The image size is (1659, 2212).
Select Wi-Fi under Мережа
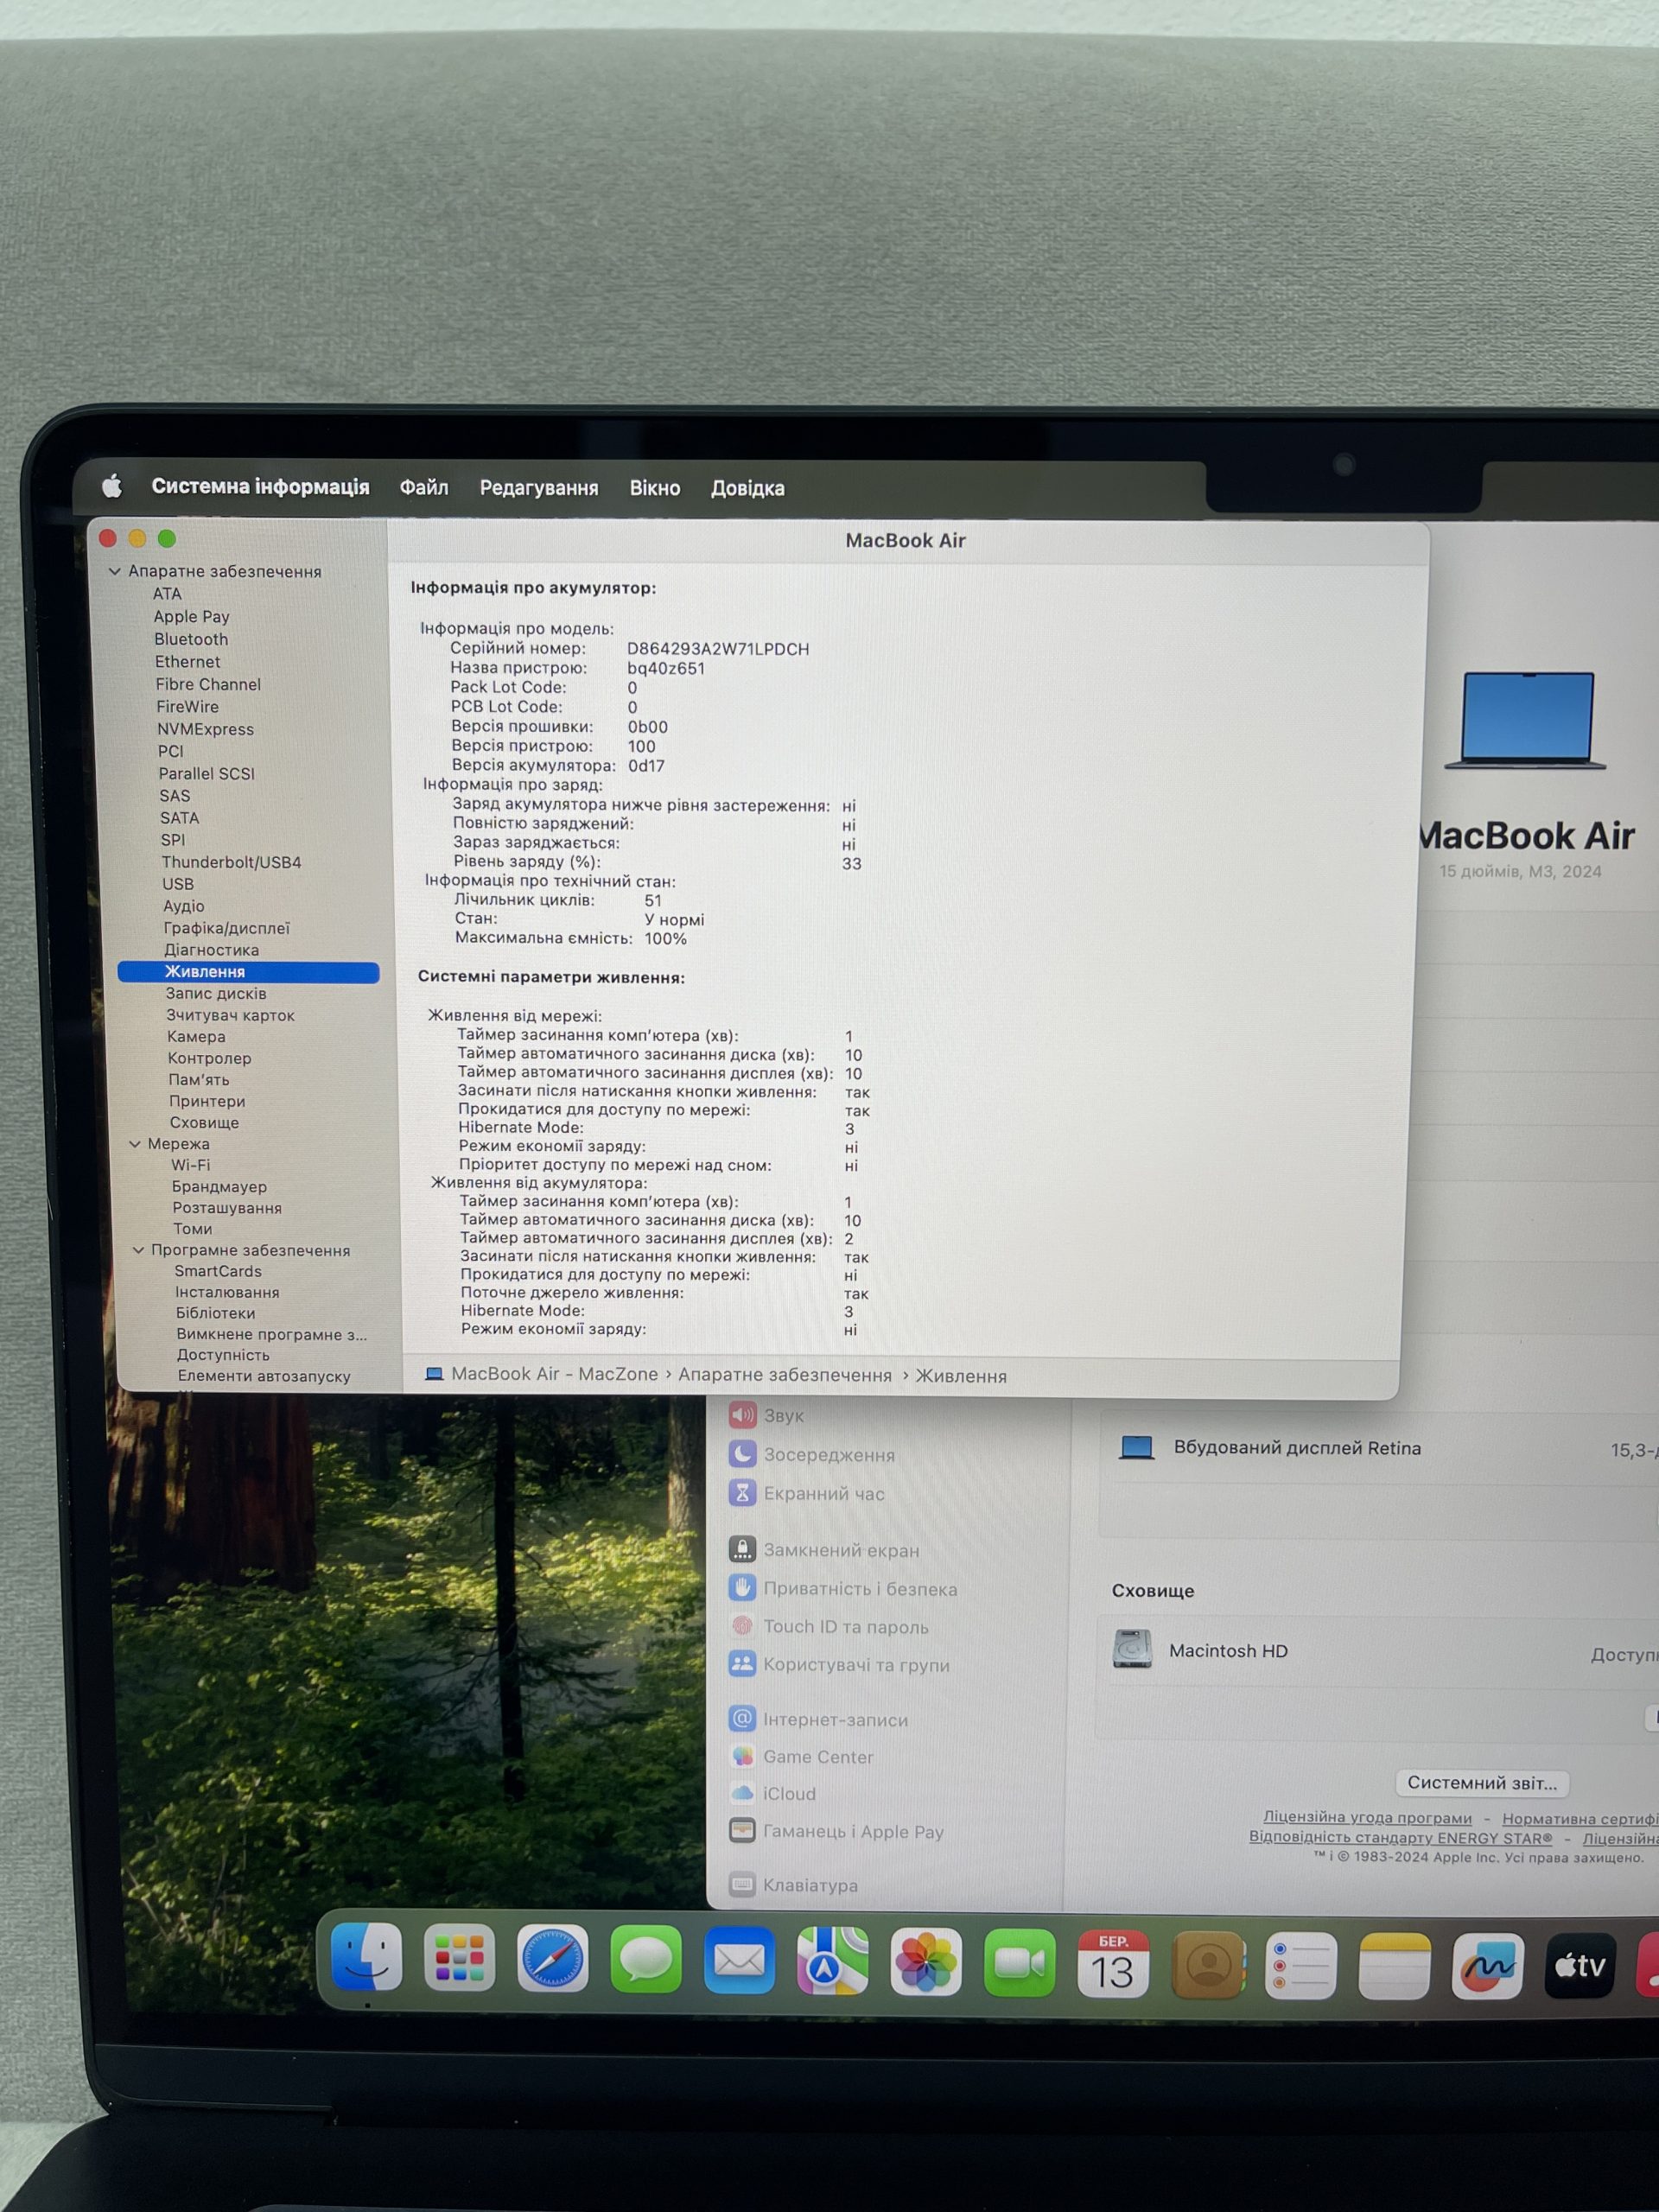coord(190,1165)
